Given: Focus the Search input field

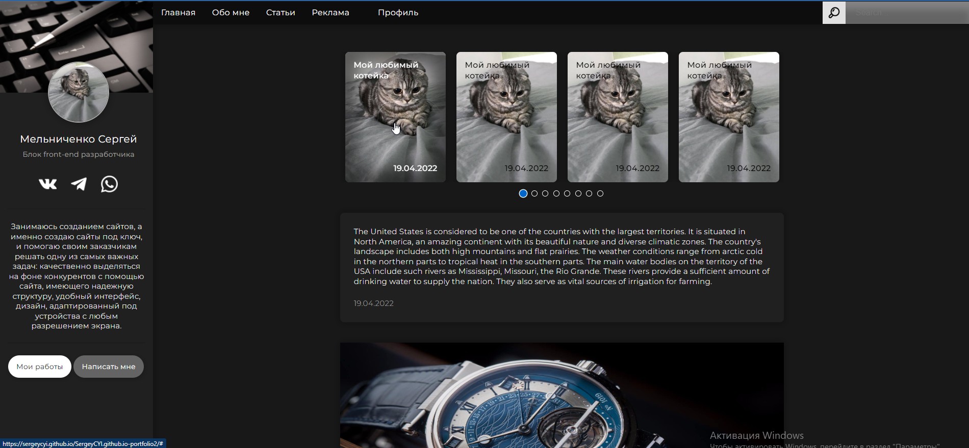Looking at the screenshot, I should (x=907, y=13).
